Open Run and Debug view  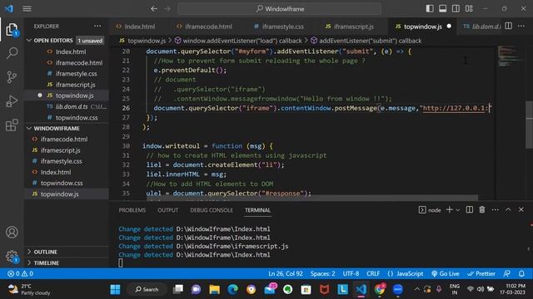12,101
